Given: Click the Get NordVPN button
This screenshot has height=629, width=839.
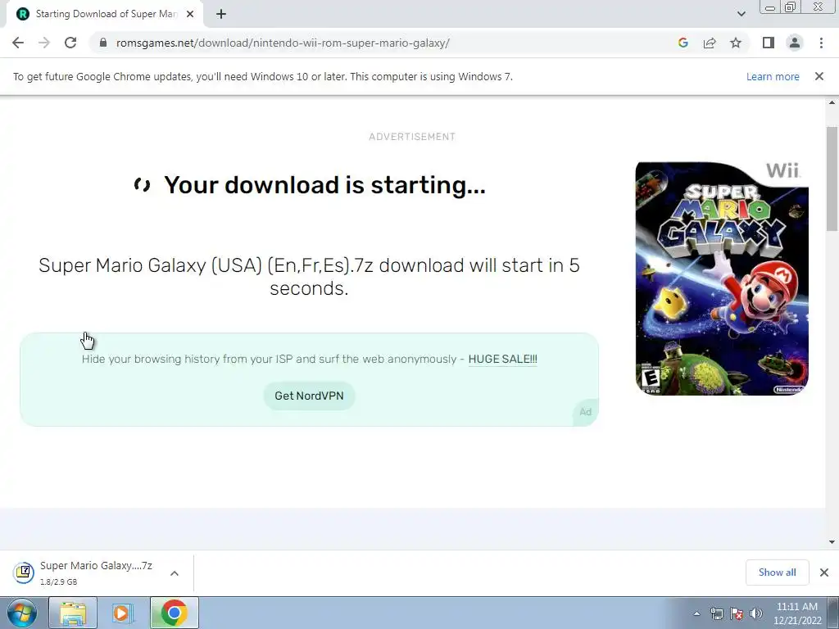Looking at the screenshot, I should pos(309,396).
